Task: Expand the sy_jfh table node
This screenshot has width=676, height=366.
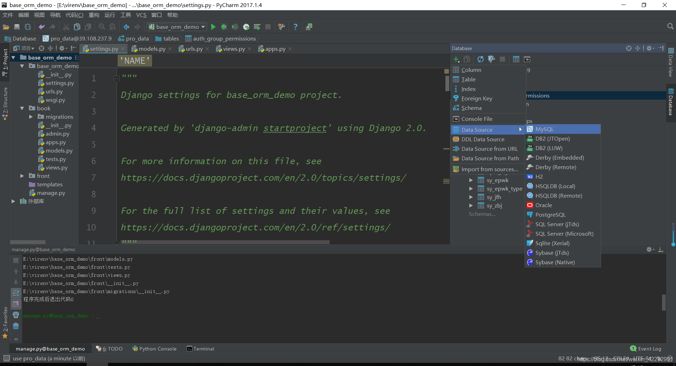Action: click(x=471, y=197)
